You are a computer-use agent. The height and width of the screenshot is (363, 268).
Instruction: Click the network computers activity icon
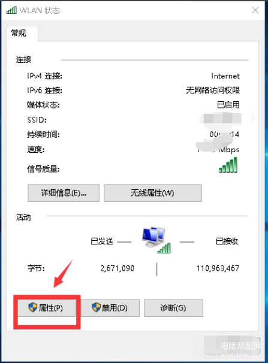(x=156, y=240)
